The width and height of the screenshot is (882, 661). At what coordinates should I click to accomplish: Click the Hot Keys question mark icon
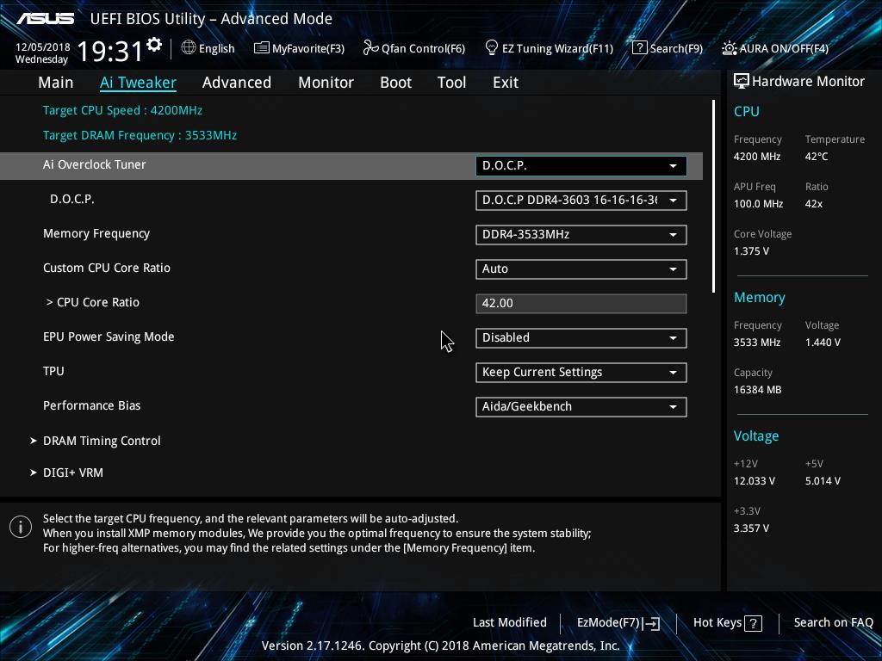[753, 623]
